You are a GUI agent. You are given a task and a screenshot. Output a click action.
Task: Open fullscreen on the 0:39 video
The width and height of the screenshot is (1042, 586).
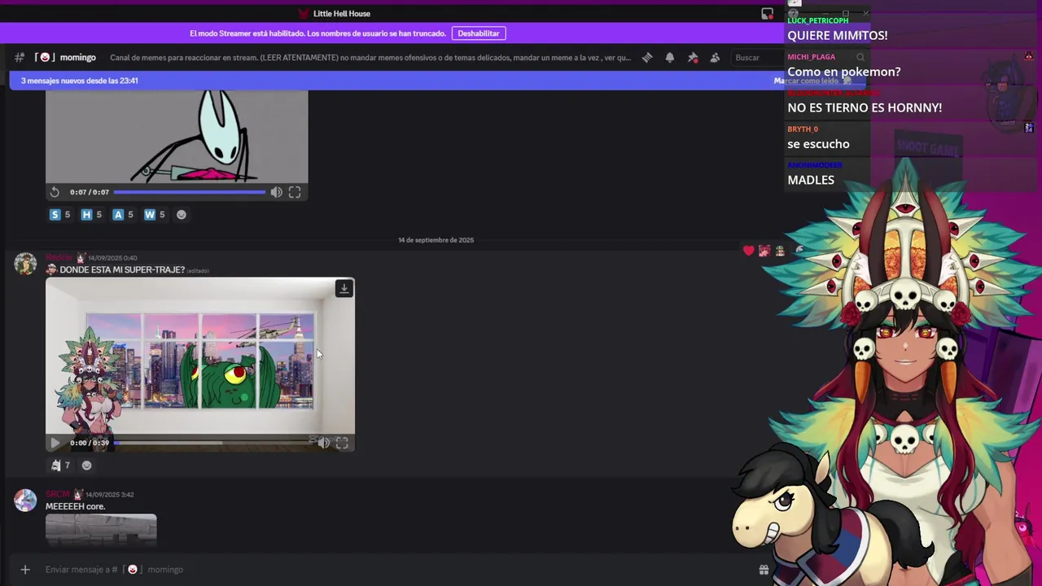pos(342,443)
